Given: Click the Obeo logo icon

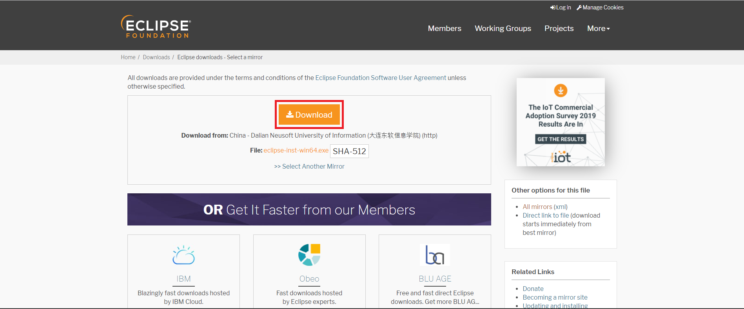Looking at the screenshot, I should tap(309, 255).
